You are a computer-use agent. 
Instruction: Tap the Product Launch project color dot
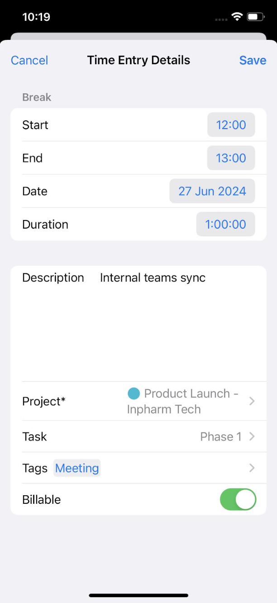click(134, 393)
